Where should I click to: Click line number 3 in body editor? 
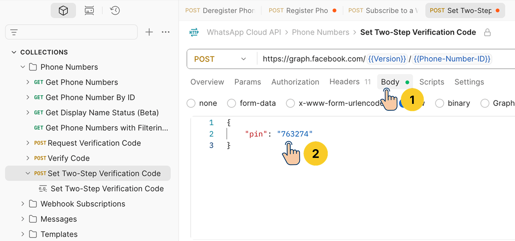tap(211, 145)
